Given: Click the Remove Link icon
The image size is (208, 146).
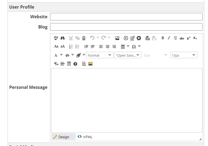Looking at the screenshot, I should click(x=154, y=38).
